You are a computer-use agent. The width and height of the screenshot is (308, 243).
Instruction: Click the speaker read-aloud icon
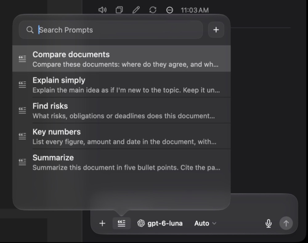pos(102,10)
